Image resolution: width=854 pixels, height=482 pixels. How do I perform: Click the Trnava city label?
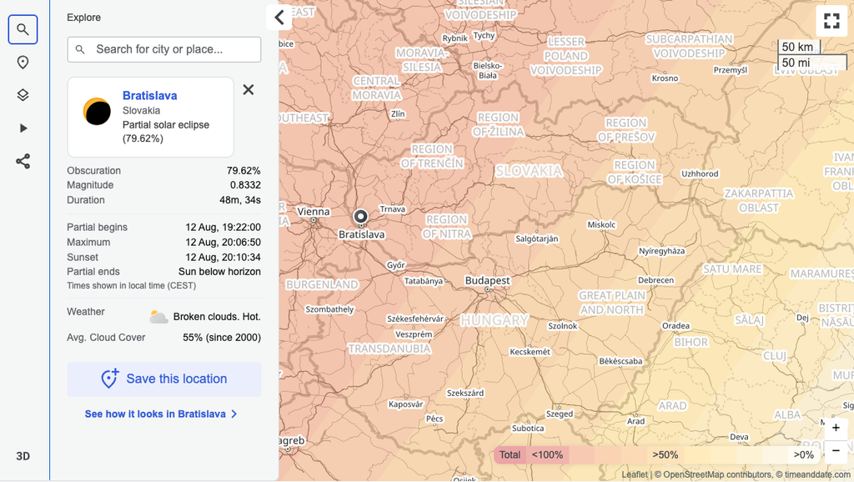click(x=392, y=209)
